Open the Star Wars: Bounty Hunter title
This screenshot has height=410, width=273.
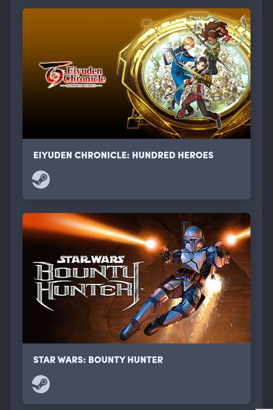coord(98,360)
